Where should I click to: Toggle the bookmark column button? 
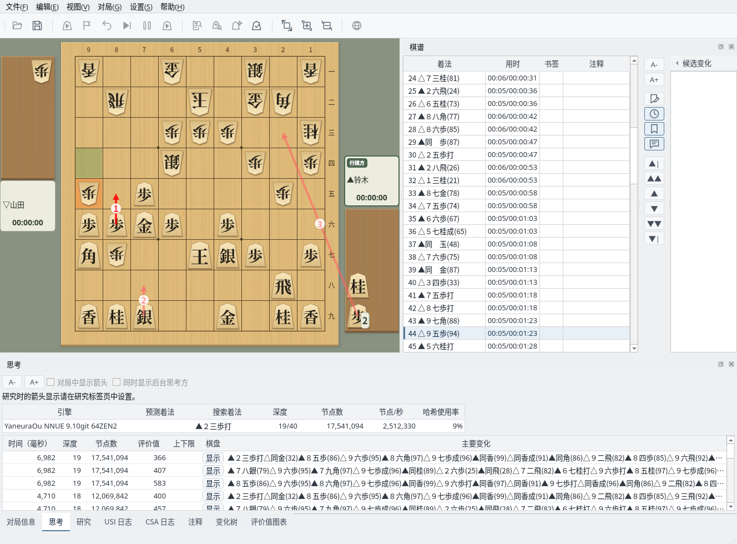654,129
